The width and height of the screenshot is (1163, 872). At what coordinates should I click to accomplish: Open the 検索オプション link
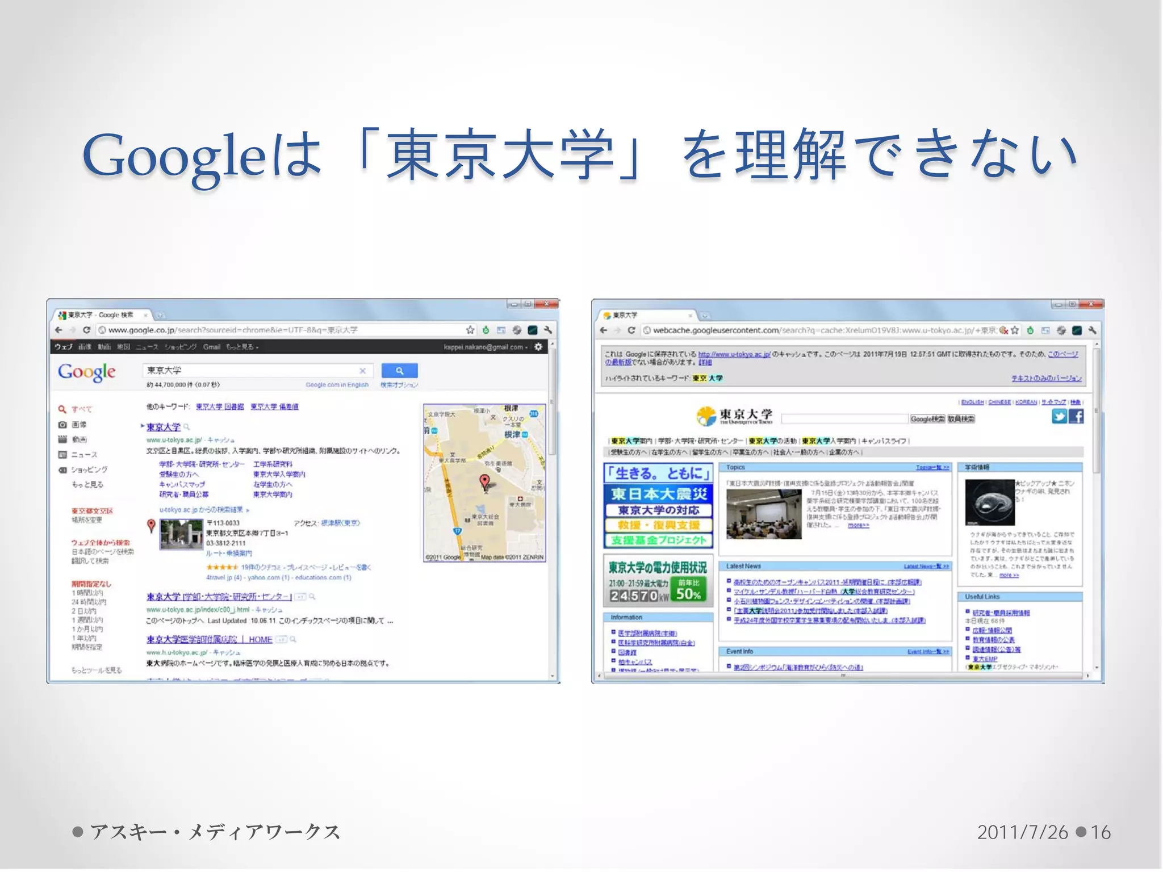[x=399, y=385]
